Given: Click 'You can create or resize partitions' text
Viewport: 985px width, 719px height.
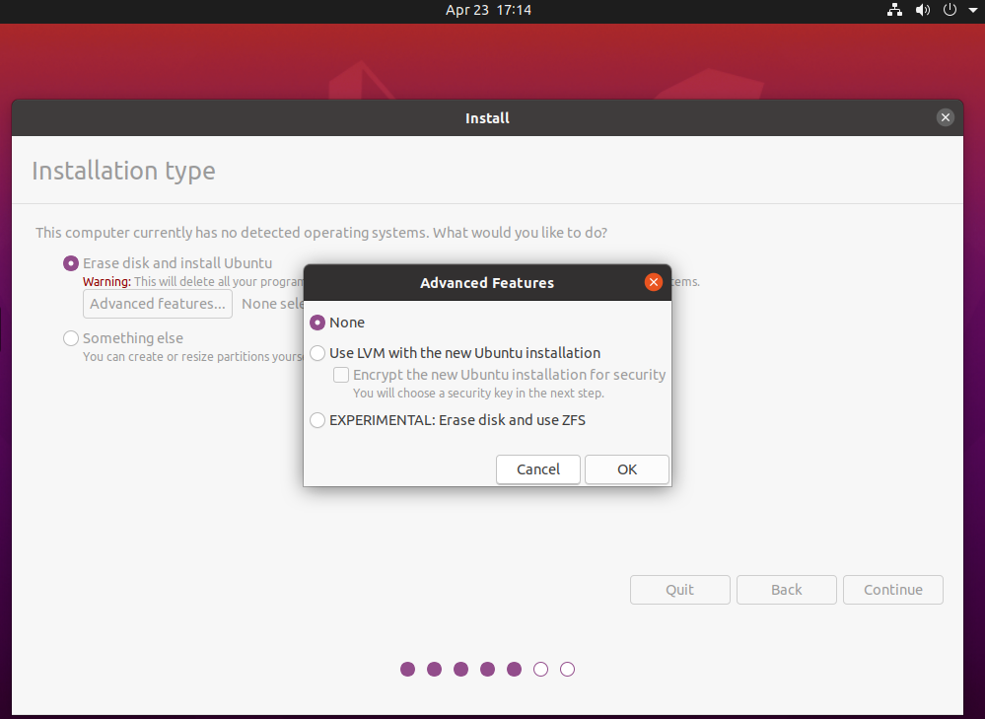Looking at the screenshot, I should click(193, 356).
